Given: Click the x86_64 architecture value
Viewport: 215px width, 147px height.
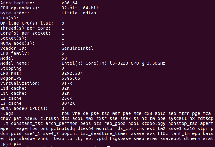Looking at the screenshot, I should tap(70, 3).
